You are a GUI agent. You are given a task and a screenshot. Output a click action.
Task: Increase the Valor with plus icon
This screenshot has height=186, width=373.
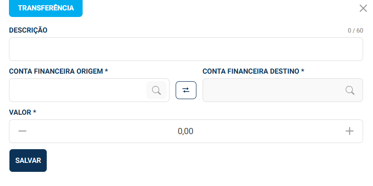pos(349,131)
